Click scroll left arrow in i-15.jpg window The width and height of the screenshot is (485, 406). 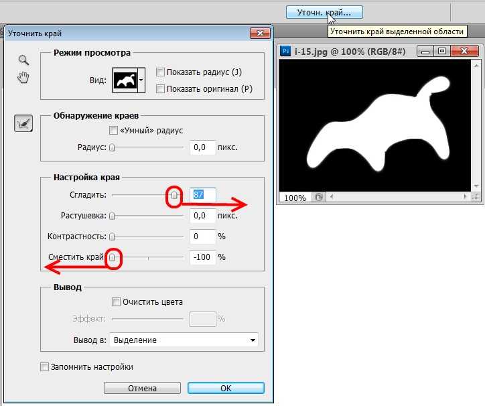tap(332, 197)
